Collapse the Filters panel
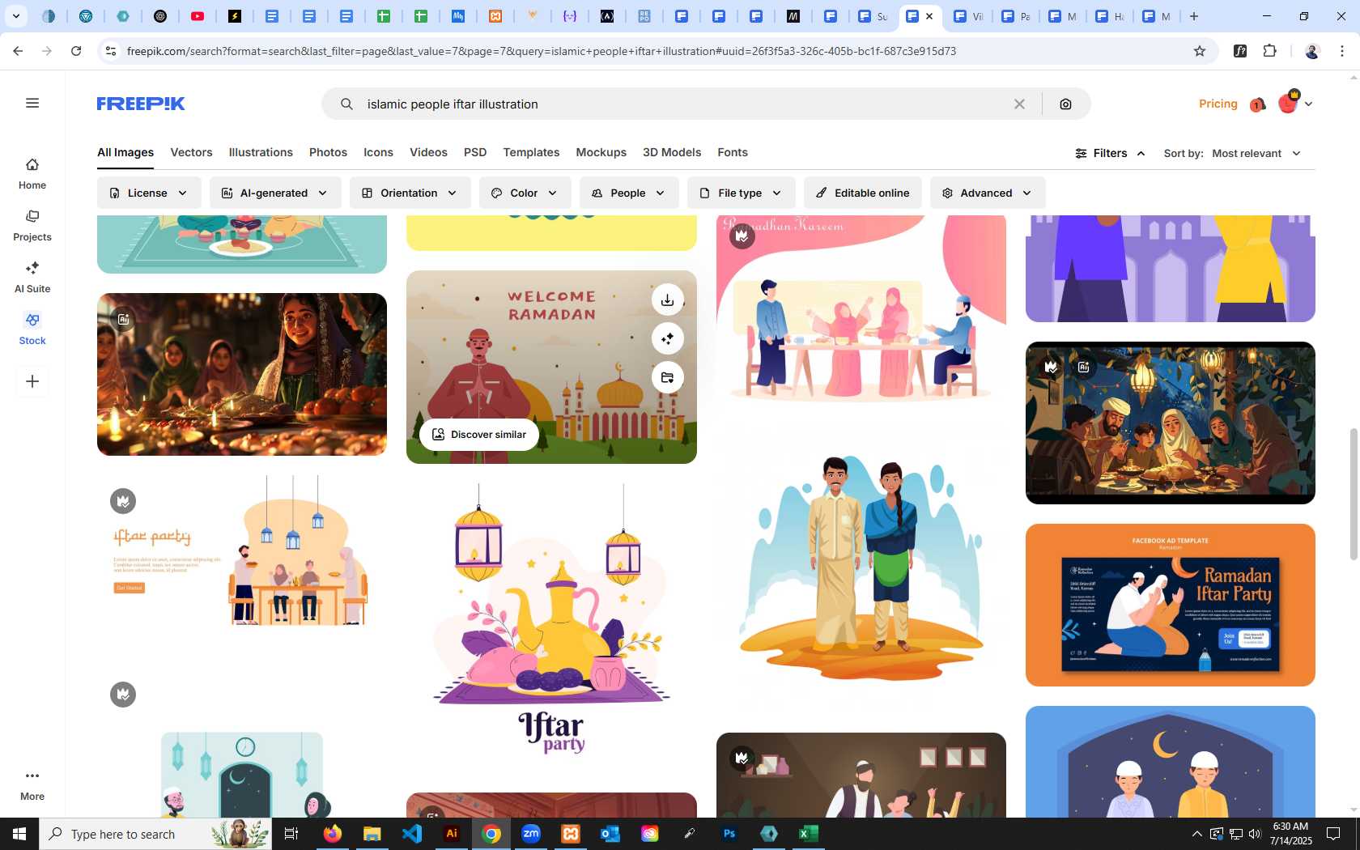 (1110, 153)
